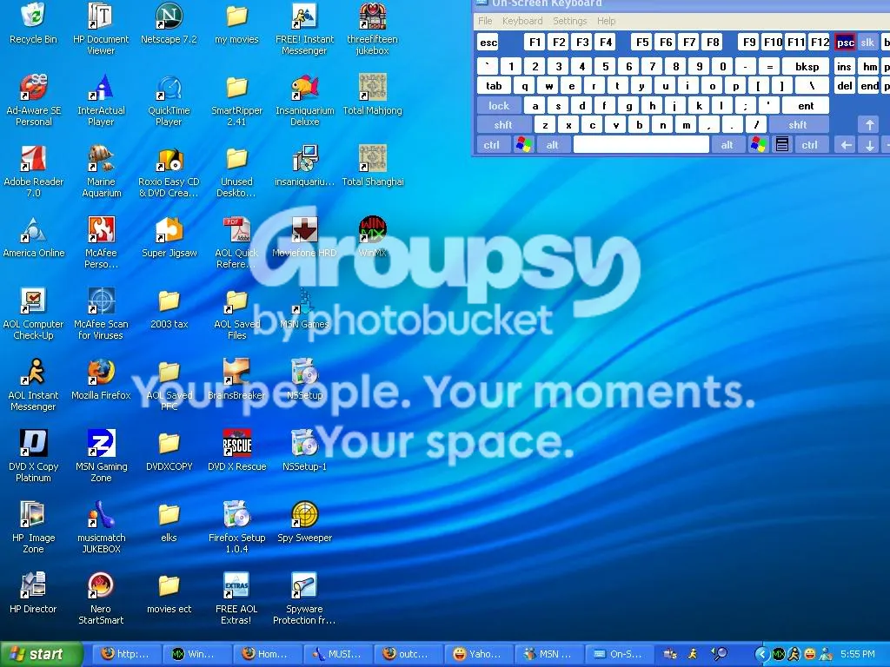Launch Super Jigsaw icon
The height and width of the screenshot is (667, 890).
click(169, 237)
